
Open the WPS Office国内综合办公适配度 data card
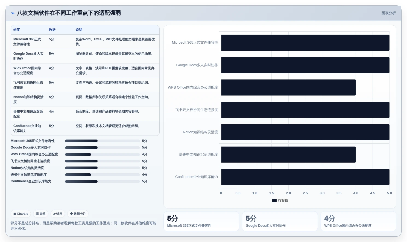[x=358, y=221]
